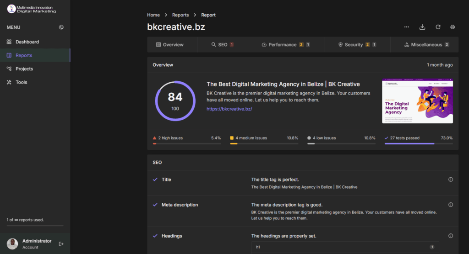Switch to the SEO tab
This screenshot has height=254, width=469.
pyautogui.click(x=223, y=45)
